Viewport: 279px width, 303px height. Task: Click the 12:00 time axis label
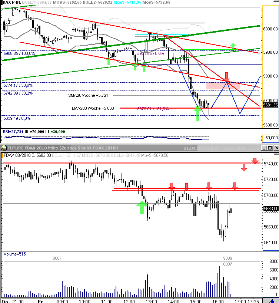tap(129, 301)
